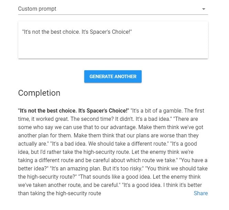Click the empty area of the prompt text box
This screenshot has width=229, height=210.
coord(113,48)
